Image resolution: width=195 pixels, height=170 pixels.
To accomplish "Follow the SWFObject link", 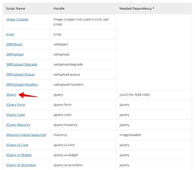I will coord(14,44).
